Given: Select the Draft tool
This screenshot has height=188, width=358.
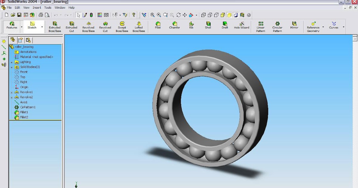Looking at the screenshot, I should click(225, 25).
